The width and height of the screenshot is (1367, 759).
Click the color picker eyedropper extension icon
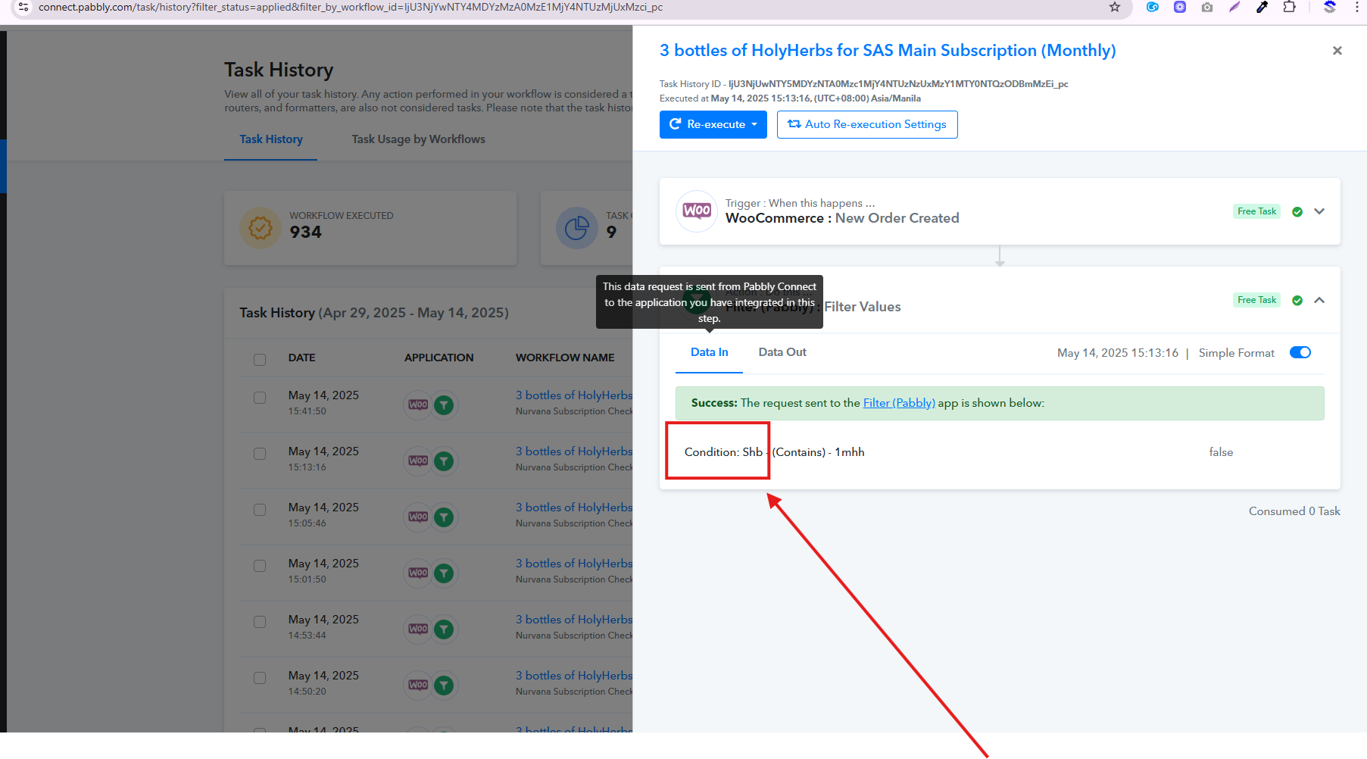tap(1262, 8)
